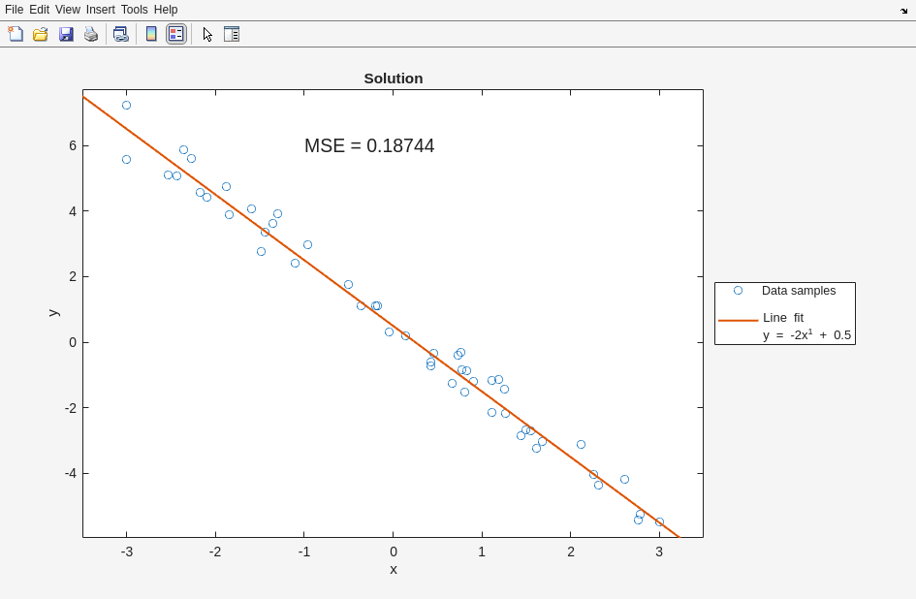Toggle the Insert Legend toolbar button
Screen dimensions: 916x599
tap(175, 34)
